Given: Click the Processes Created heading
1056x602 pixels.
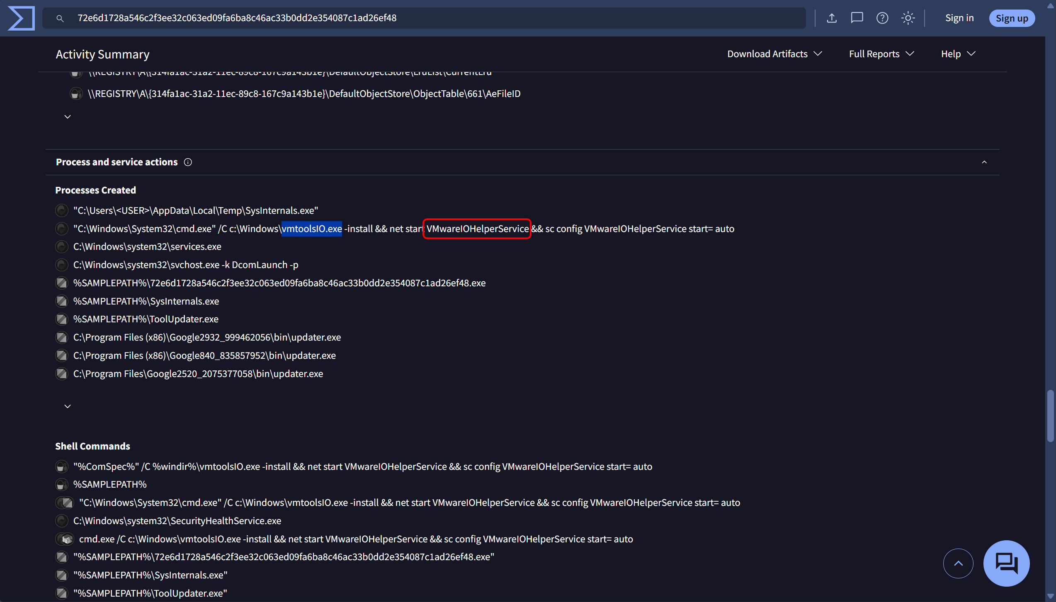Looking at the screenshot, I should point(95,190).
